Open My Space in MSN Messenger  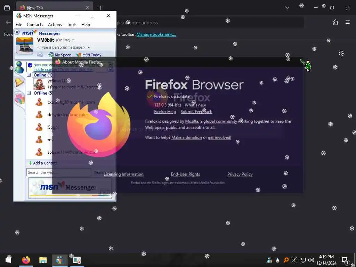pyautogui.click(x=60, y=55)
